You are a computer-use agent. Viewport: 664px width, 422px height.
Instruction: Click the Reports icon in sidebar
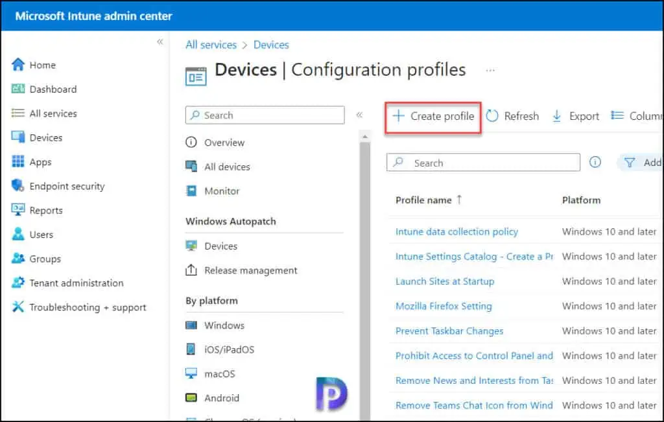tap(18, 210)
